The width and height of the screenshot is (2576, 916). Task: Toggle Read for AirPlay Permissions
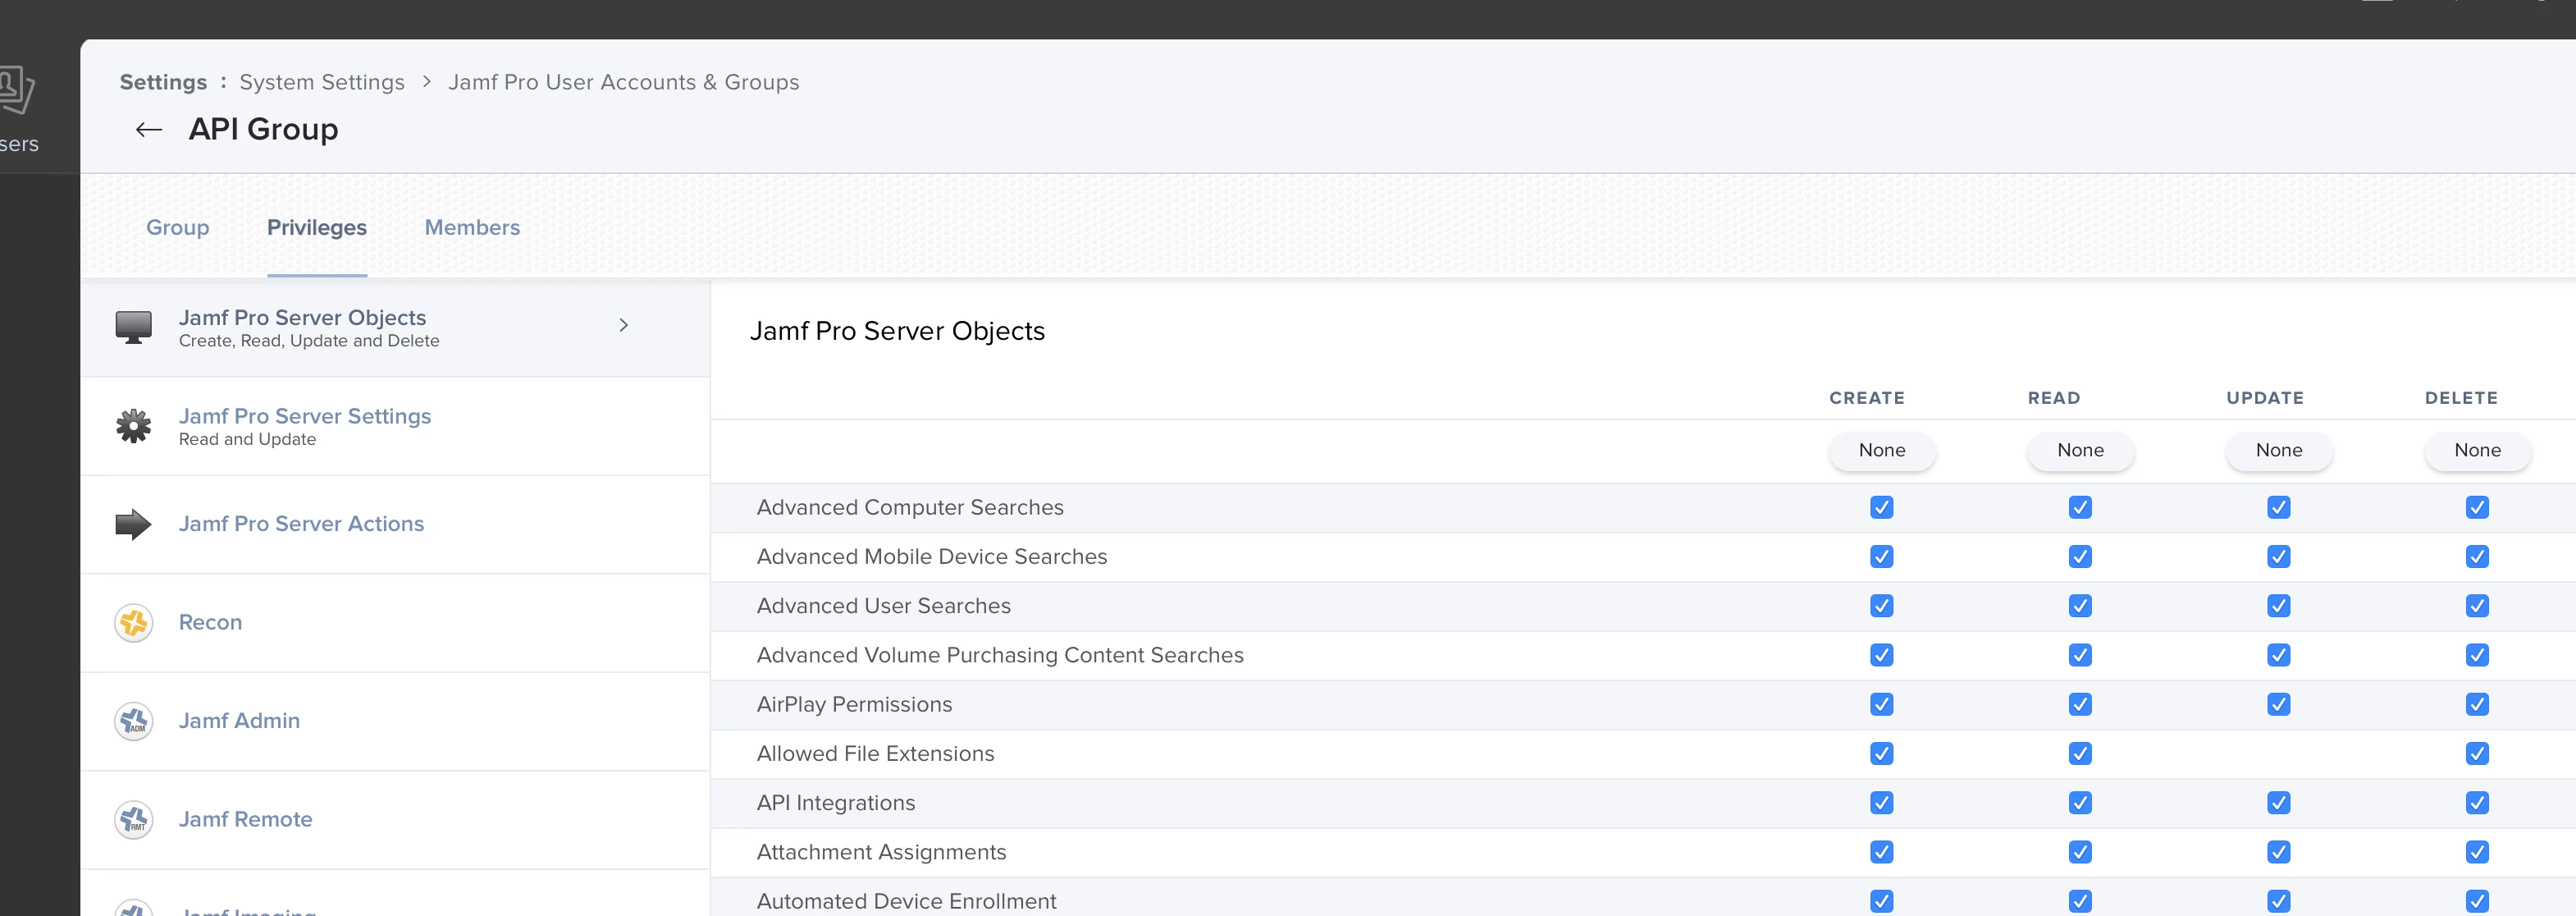click(2080, 704)
